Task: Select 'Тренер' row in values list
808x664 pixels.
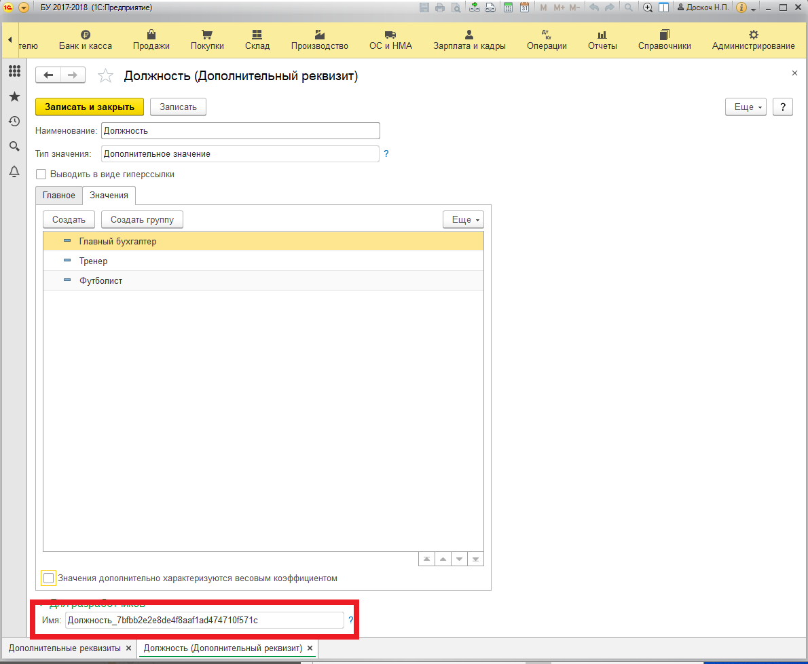Action: [x=263, y=261]
